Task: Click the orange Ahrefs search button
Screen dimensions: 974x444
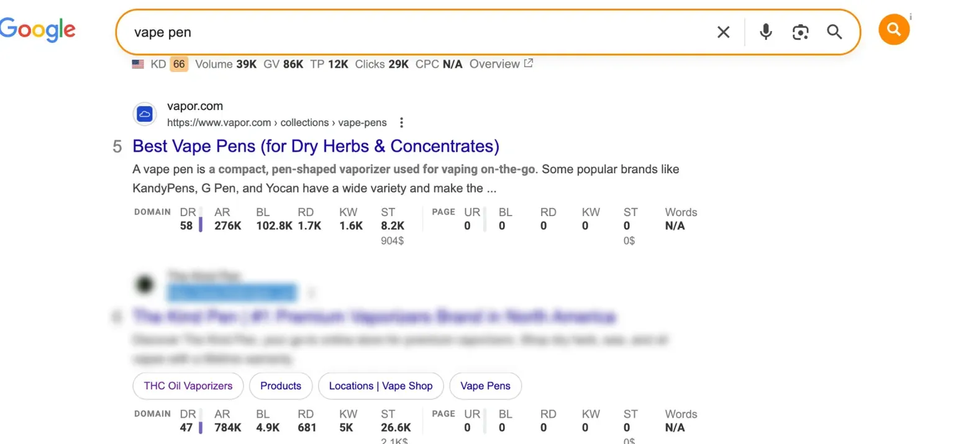Action: (x=893, y=29)
